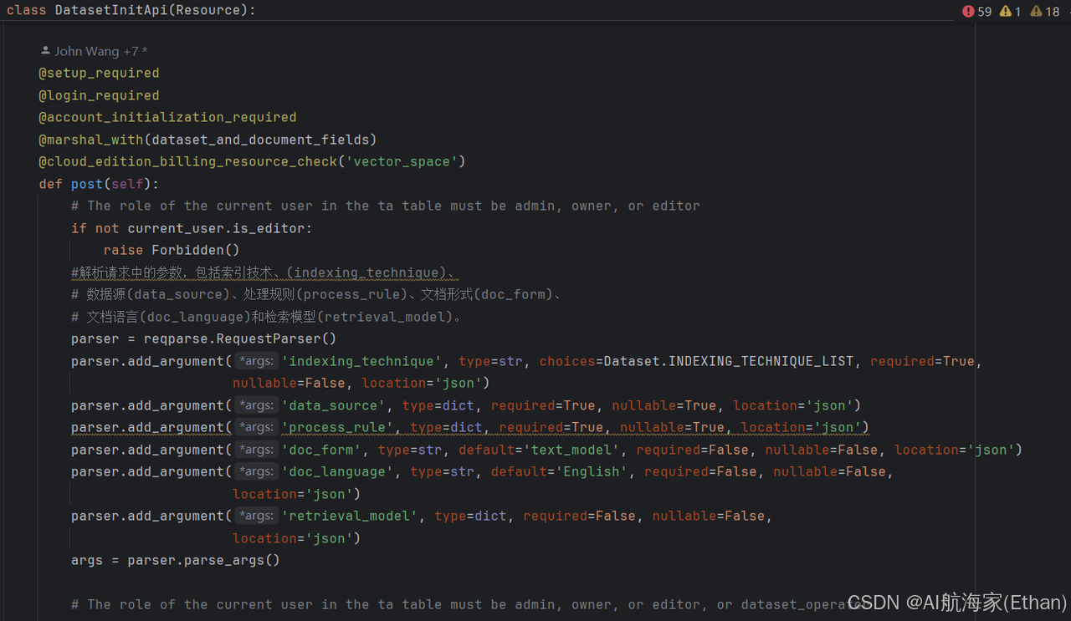Click the 'doc_form' string
Screen dimensions: 1071x621
(321, 450)
